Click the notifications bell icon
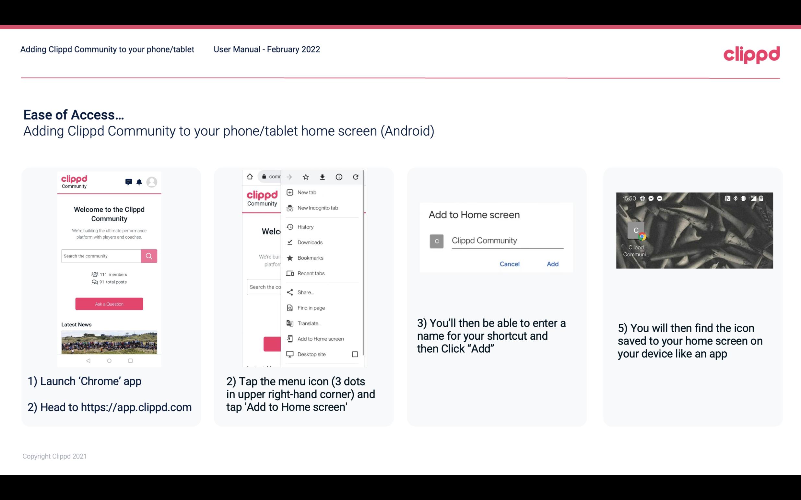 139,182
